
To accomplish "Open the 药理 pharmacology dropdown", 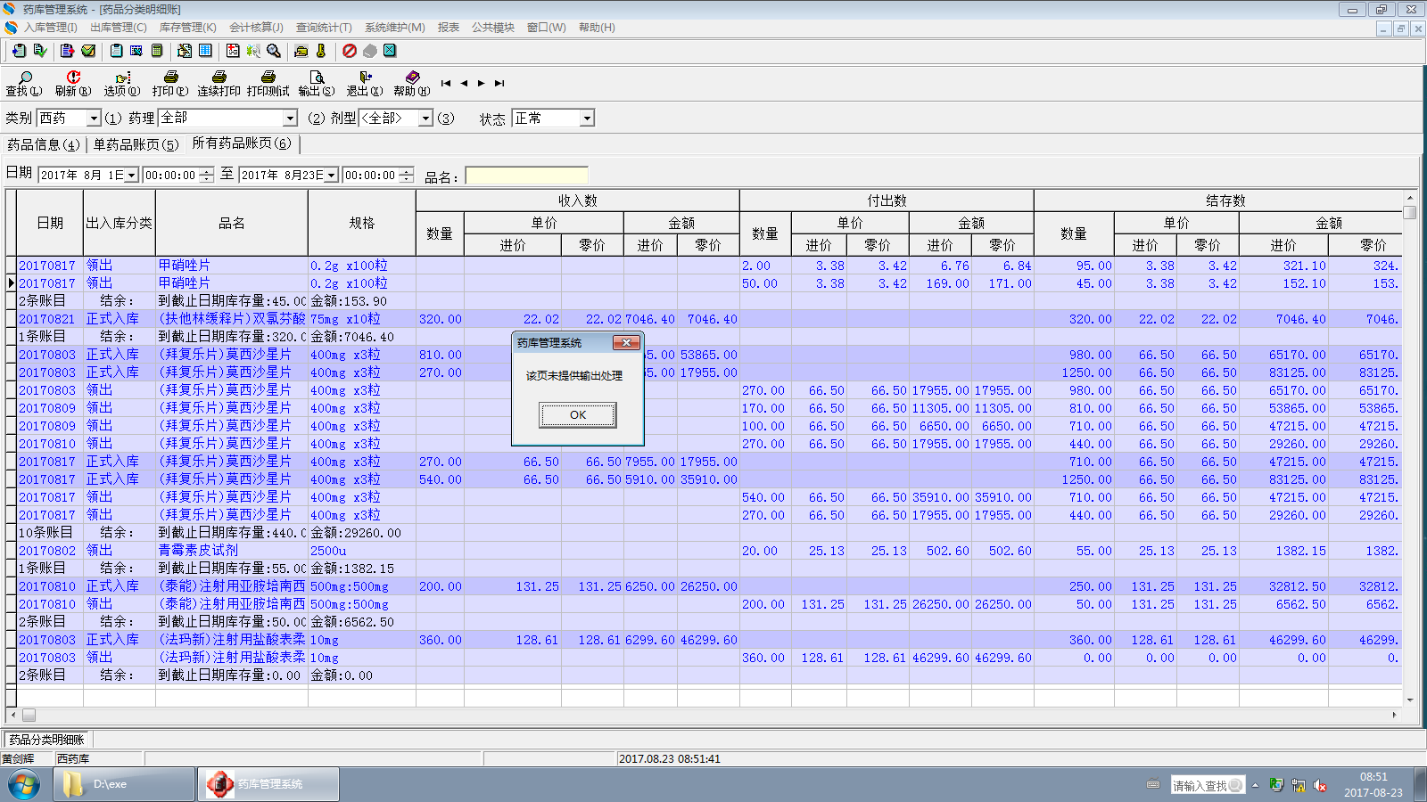I will pyautogui.click(x=290, y=119).
